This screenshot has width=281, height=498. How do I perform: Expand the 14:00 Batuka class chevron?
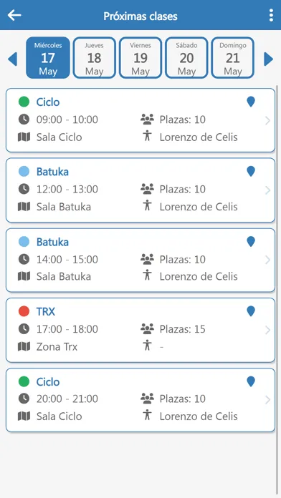tap(267, 260)
